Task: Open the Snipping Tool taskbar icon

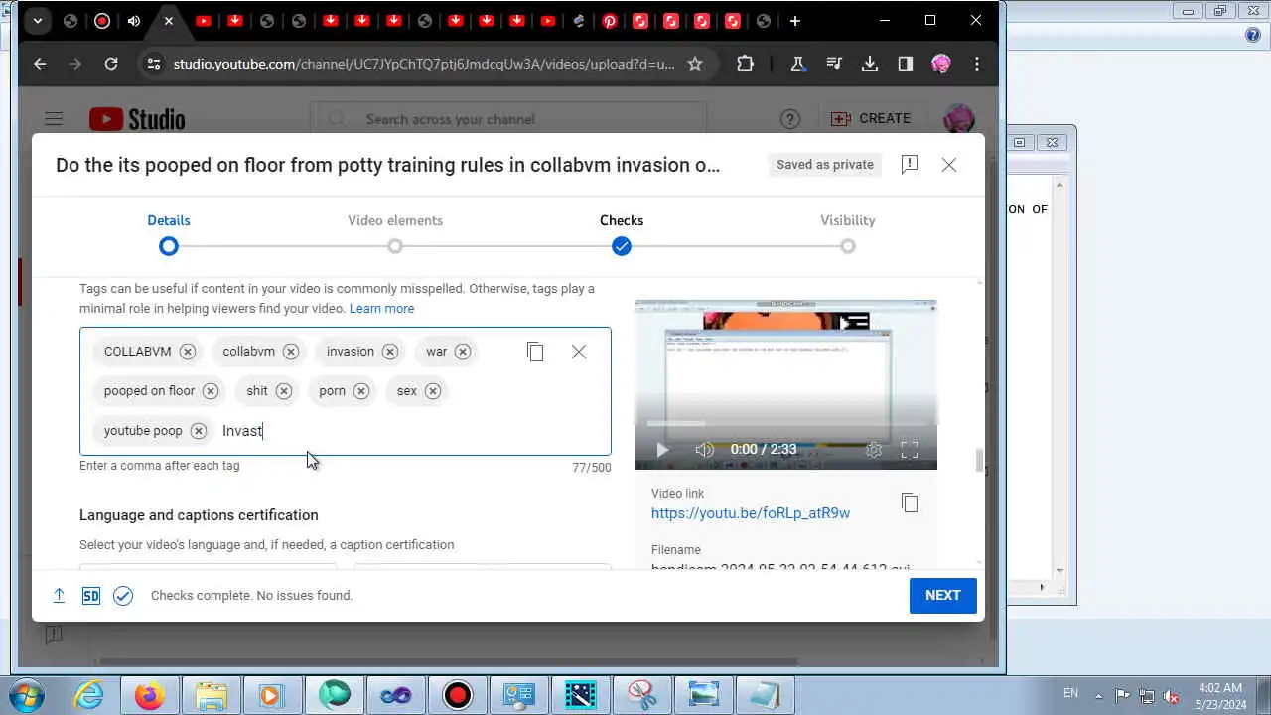Action: (642, 695)
